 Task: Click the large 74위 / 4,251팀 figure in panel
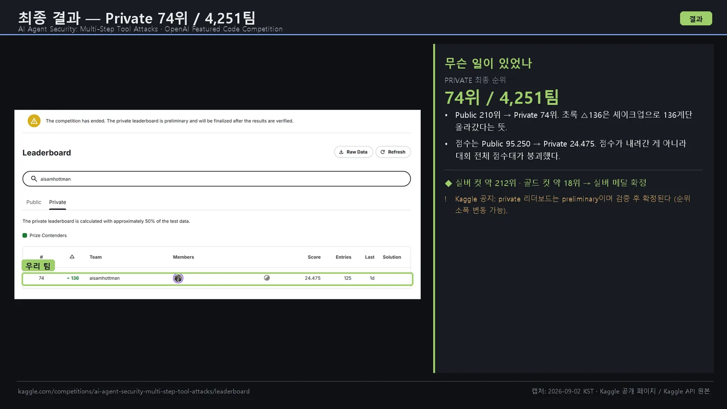pos(502,98)
